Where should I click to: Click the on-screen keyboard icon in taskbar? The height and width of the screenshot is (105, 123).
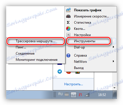67,94
